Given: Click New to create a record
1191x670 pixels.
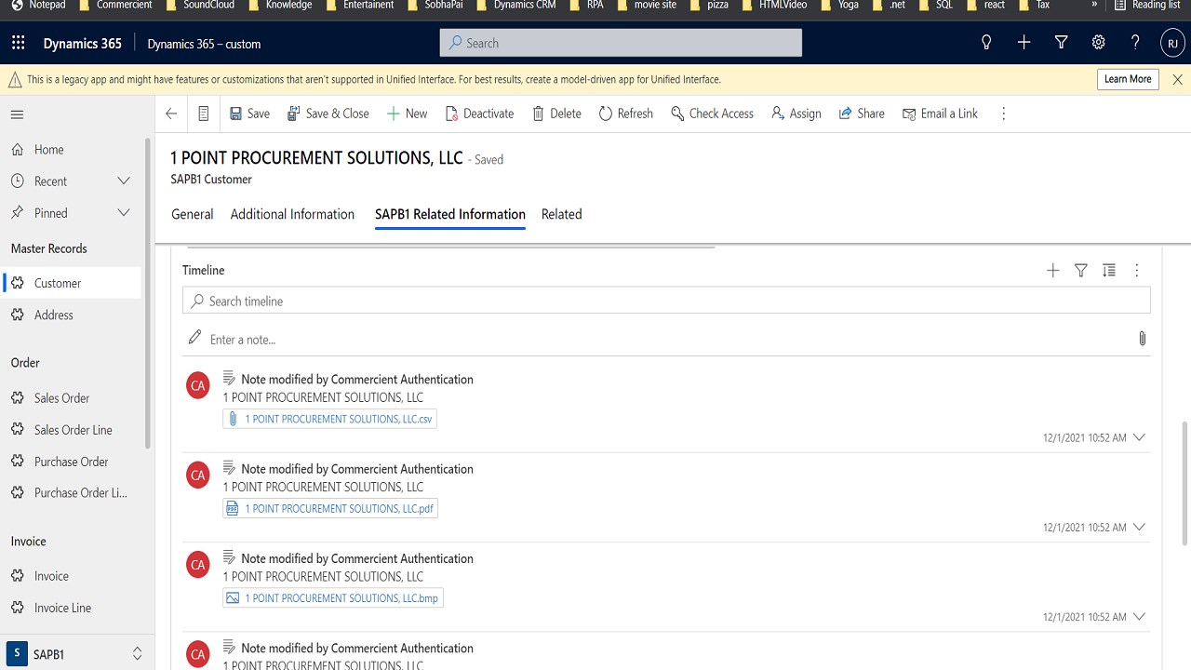Looking at the screenshot, I should coord(407,114).
